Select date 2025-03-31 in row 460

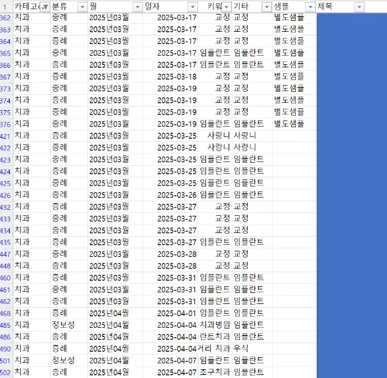click(171, 278)
